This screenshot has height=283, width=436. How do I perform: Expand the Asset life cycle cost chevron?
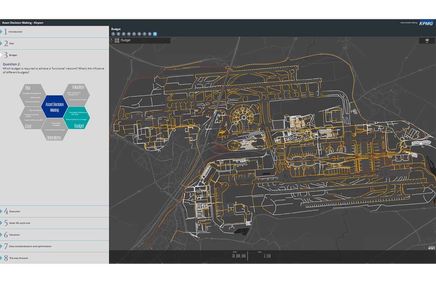[1, 223]
